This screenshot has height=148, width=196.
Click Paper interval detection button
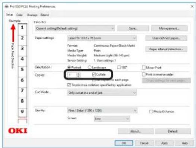point(166,49)
